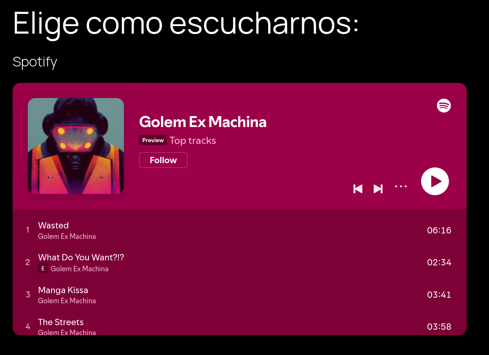Play the track What Do You Want?!?

coord(239,262)
